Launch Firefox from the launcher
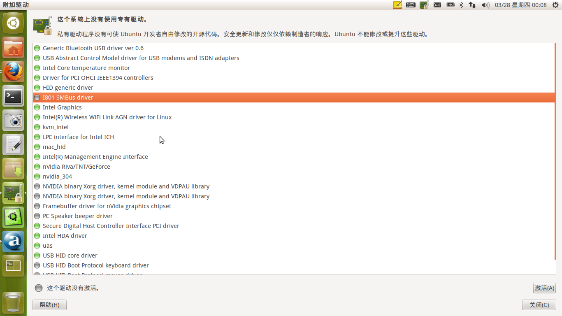This screenshot has width=562, height=316. click(13, 72)
